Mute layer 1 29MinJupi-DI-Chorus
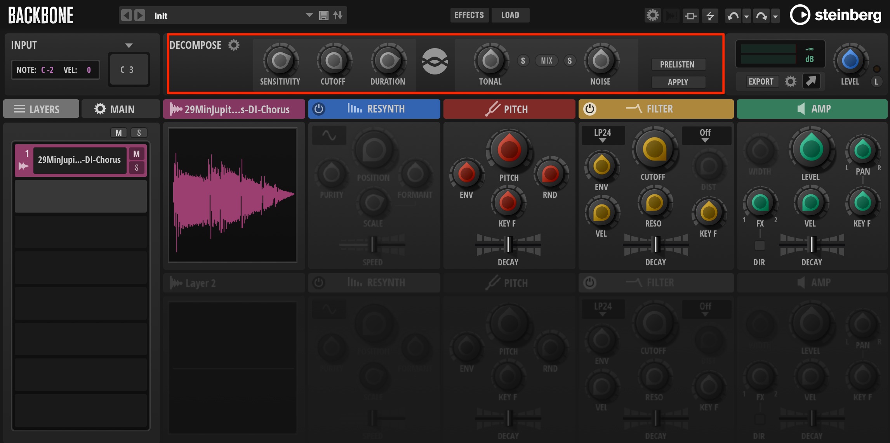 coord(137,154)
